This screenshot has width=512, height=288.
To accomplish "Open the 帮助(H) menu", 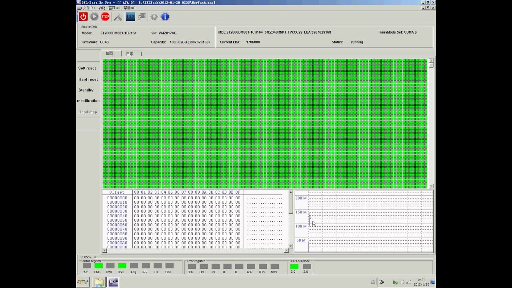I will [129, 8].
